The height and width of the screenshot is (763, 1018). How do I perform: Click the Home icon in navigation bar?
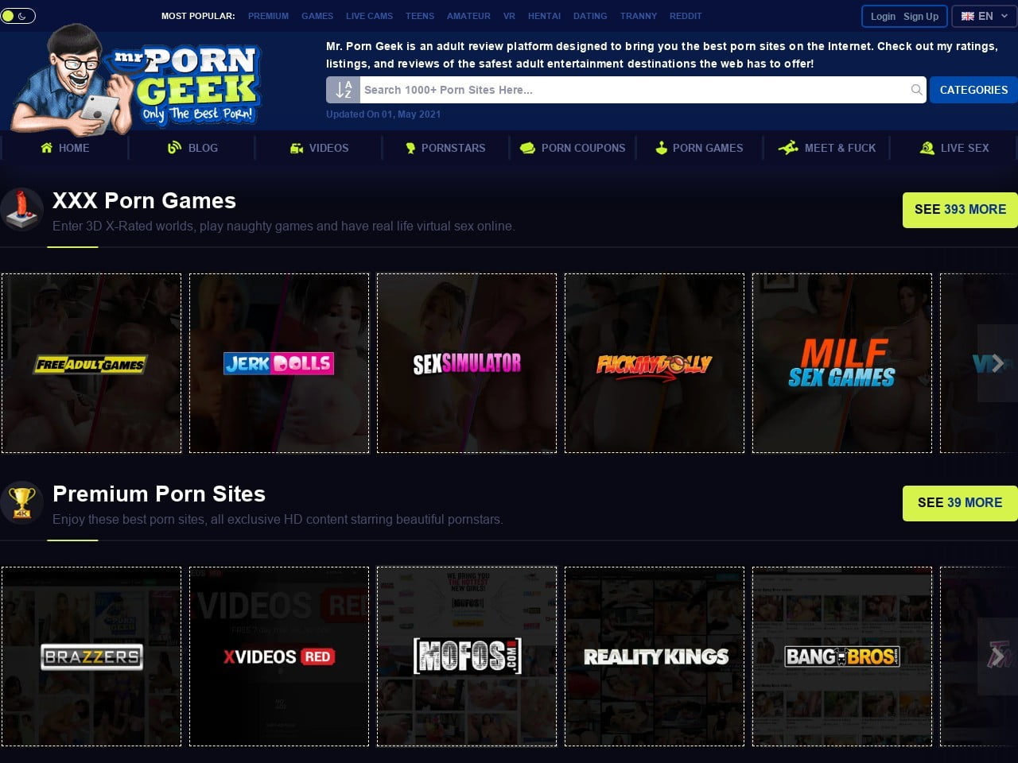(x=47, y=148)
